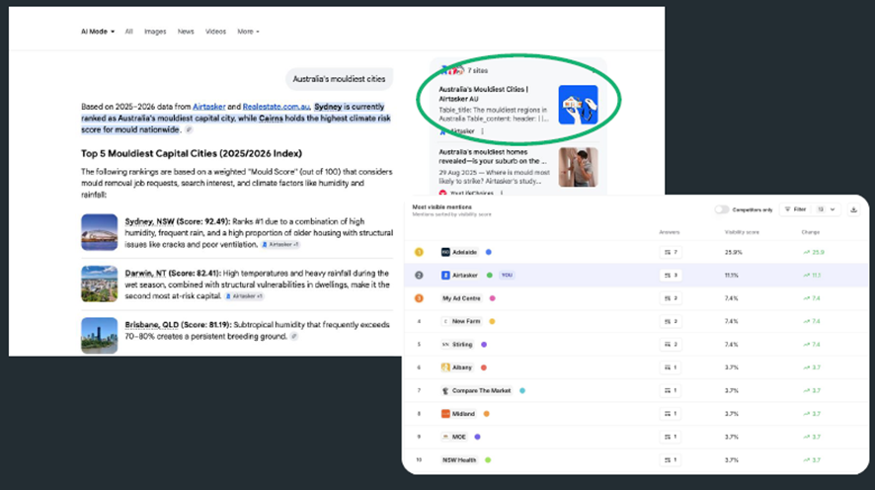Image resolution: width=875 pixels, height=490 pixels.
Task: Open answers count for New Farm row
Action: (671, 321)
